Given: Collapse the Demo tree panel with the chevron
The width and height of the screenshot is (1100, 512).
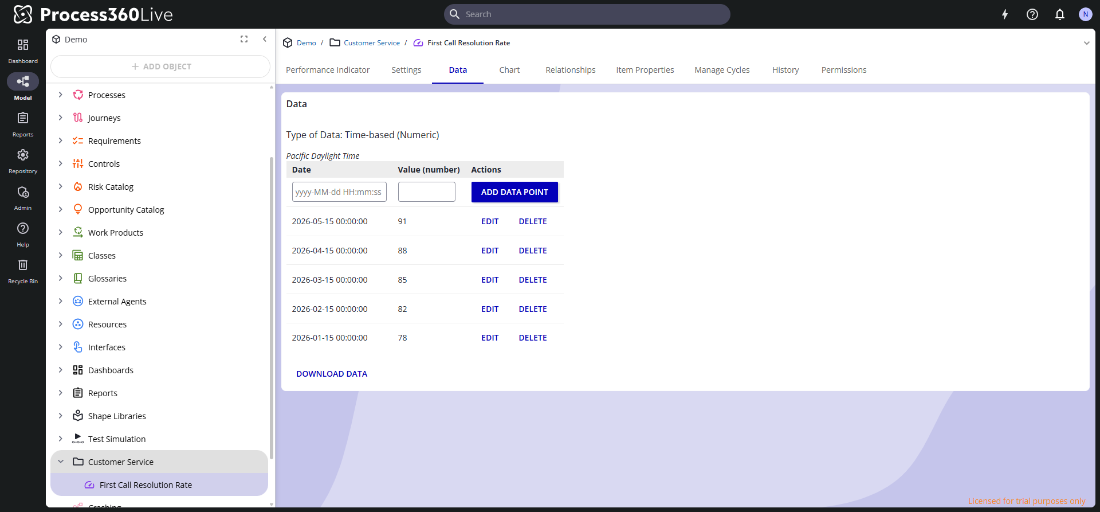Looking at the screenshot, I should tap(265, 39).
